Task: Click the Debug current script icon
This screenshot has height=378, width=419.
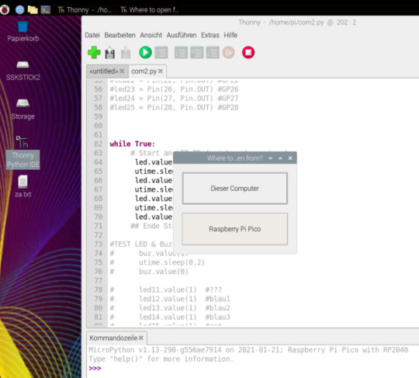Action: [x=161, y=53]
